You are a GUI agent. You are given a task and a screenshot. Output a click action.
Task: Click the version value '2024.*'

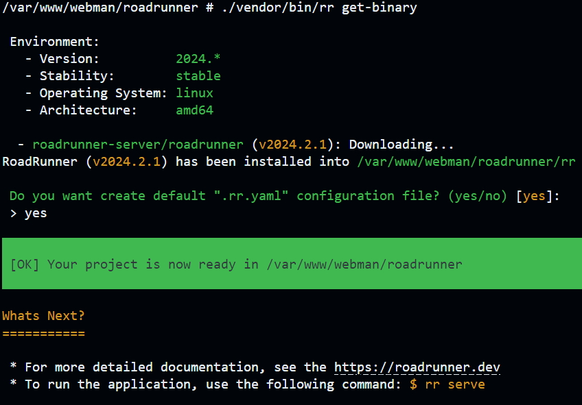click(x=198, y=58)
